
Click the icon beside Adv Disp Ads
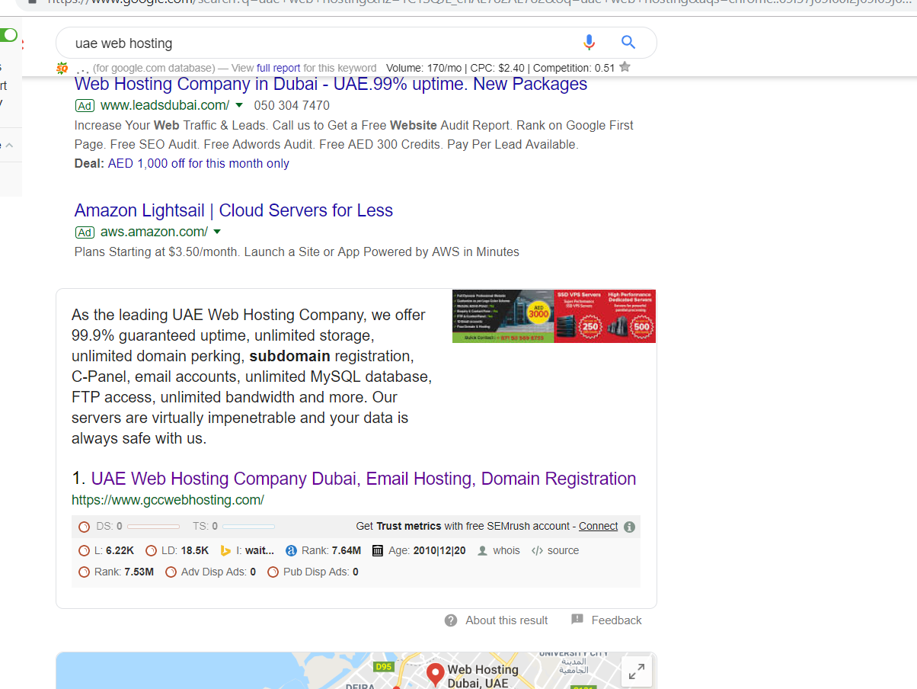(171, 572)
